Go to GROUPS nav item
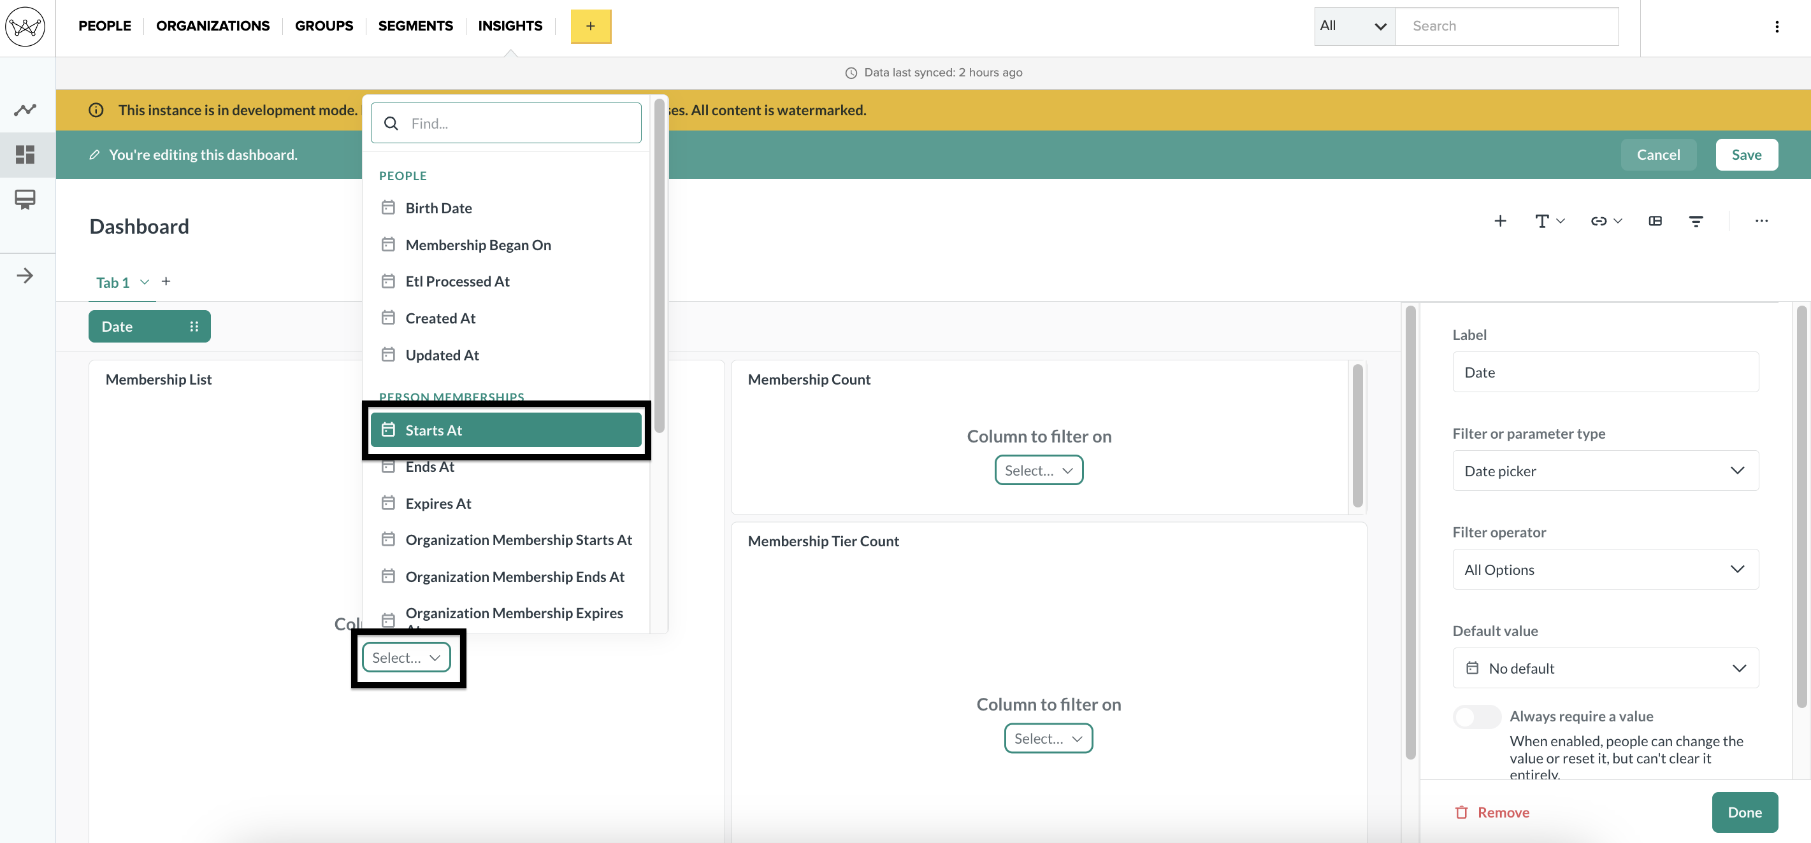Image resolution: width=1811 pixels, height=843 pixels. coord(324,26)
